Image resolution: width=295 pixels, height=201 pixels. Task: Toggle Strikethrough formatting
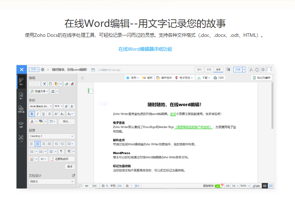[49, 114]
